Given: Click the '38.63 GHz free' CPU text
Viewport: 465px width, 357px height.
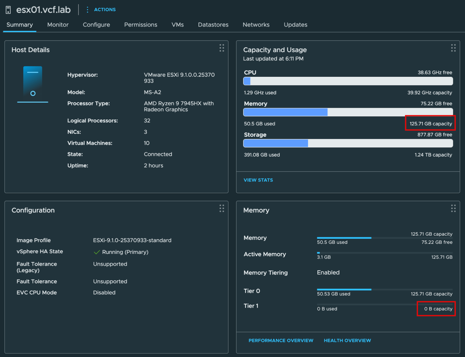Looking at the screenshot, I should pyautogui.click(x=435, y=72).
